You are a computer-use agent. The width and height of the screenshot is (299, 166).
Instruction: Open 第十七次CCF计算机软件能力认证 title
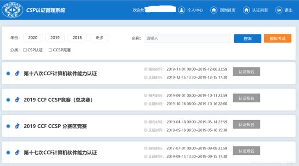[x=60, y=153]
